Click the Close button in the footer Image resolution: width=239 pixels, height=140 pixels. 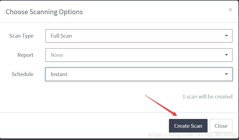coord(221,126)
